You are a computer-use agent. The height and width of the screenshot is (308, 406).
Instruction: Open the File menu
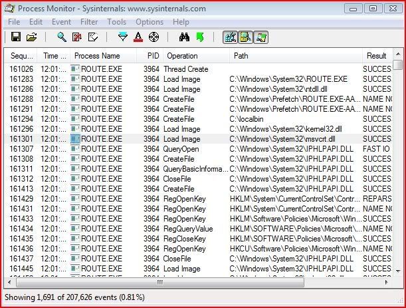pyautogui.click(x=14, y=22)
